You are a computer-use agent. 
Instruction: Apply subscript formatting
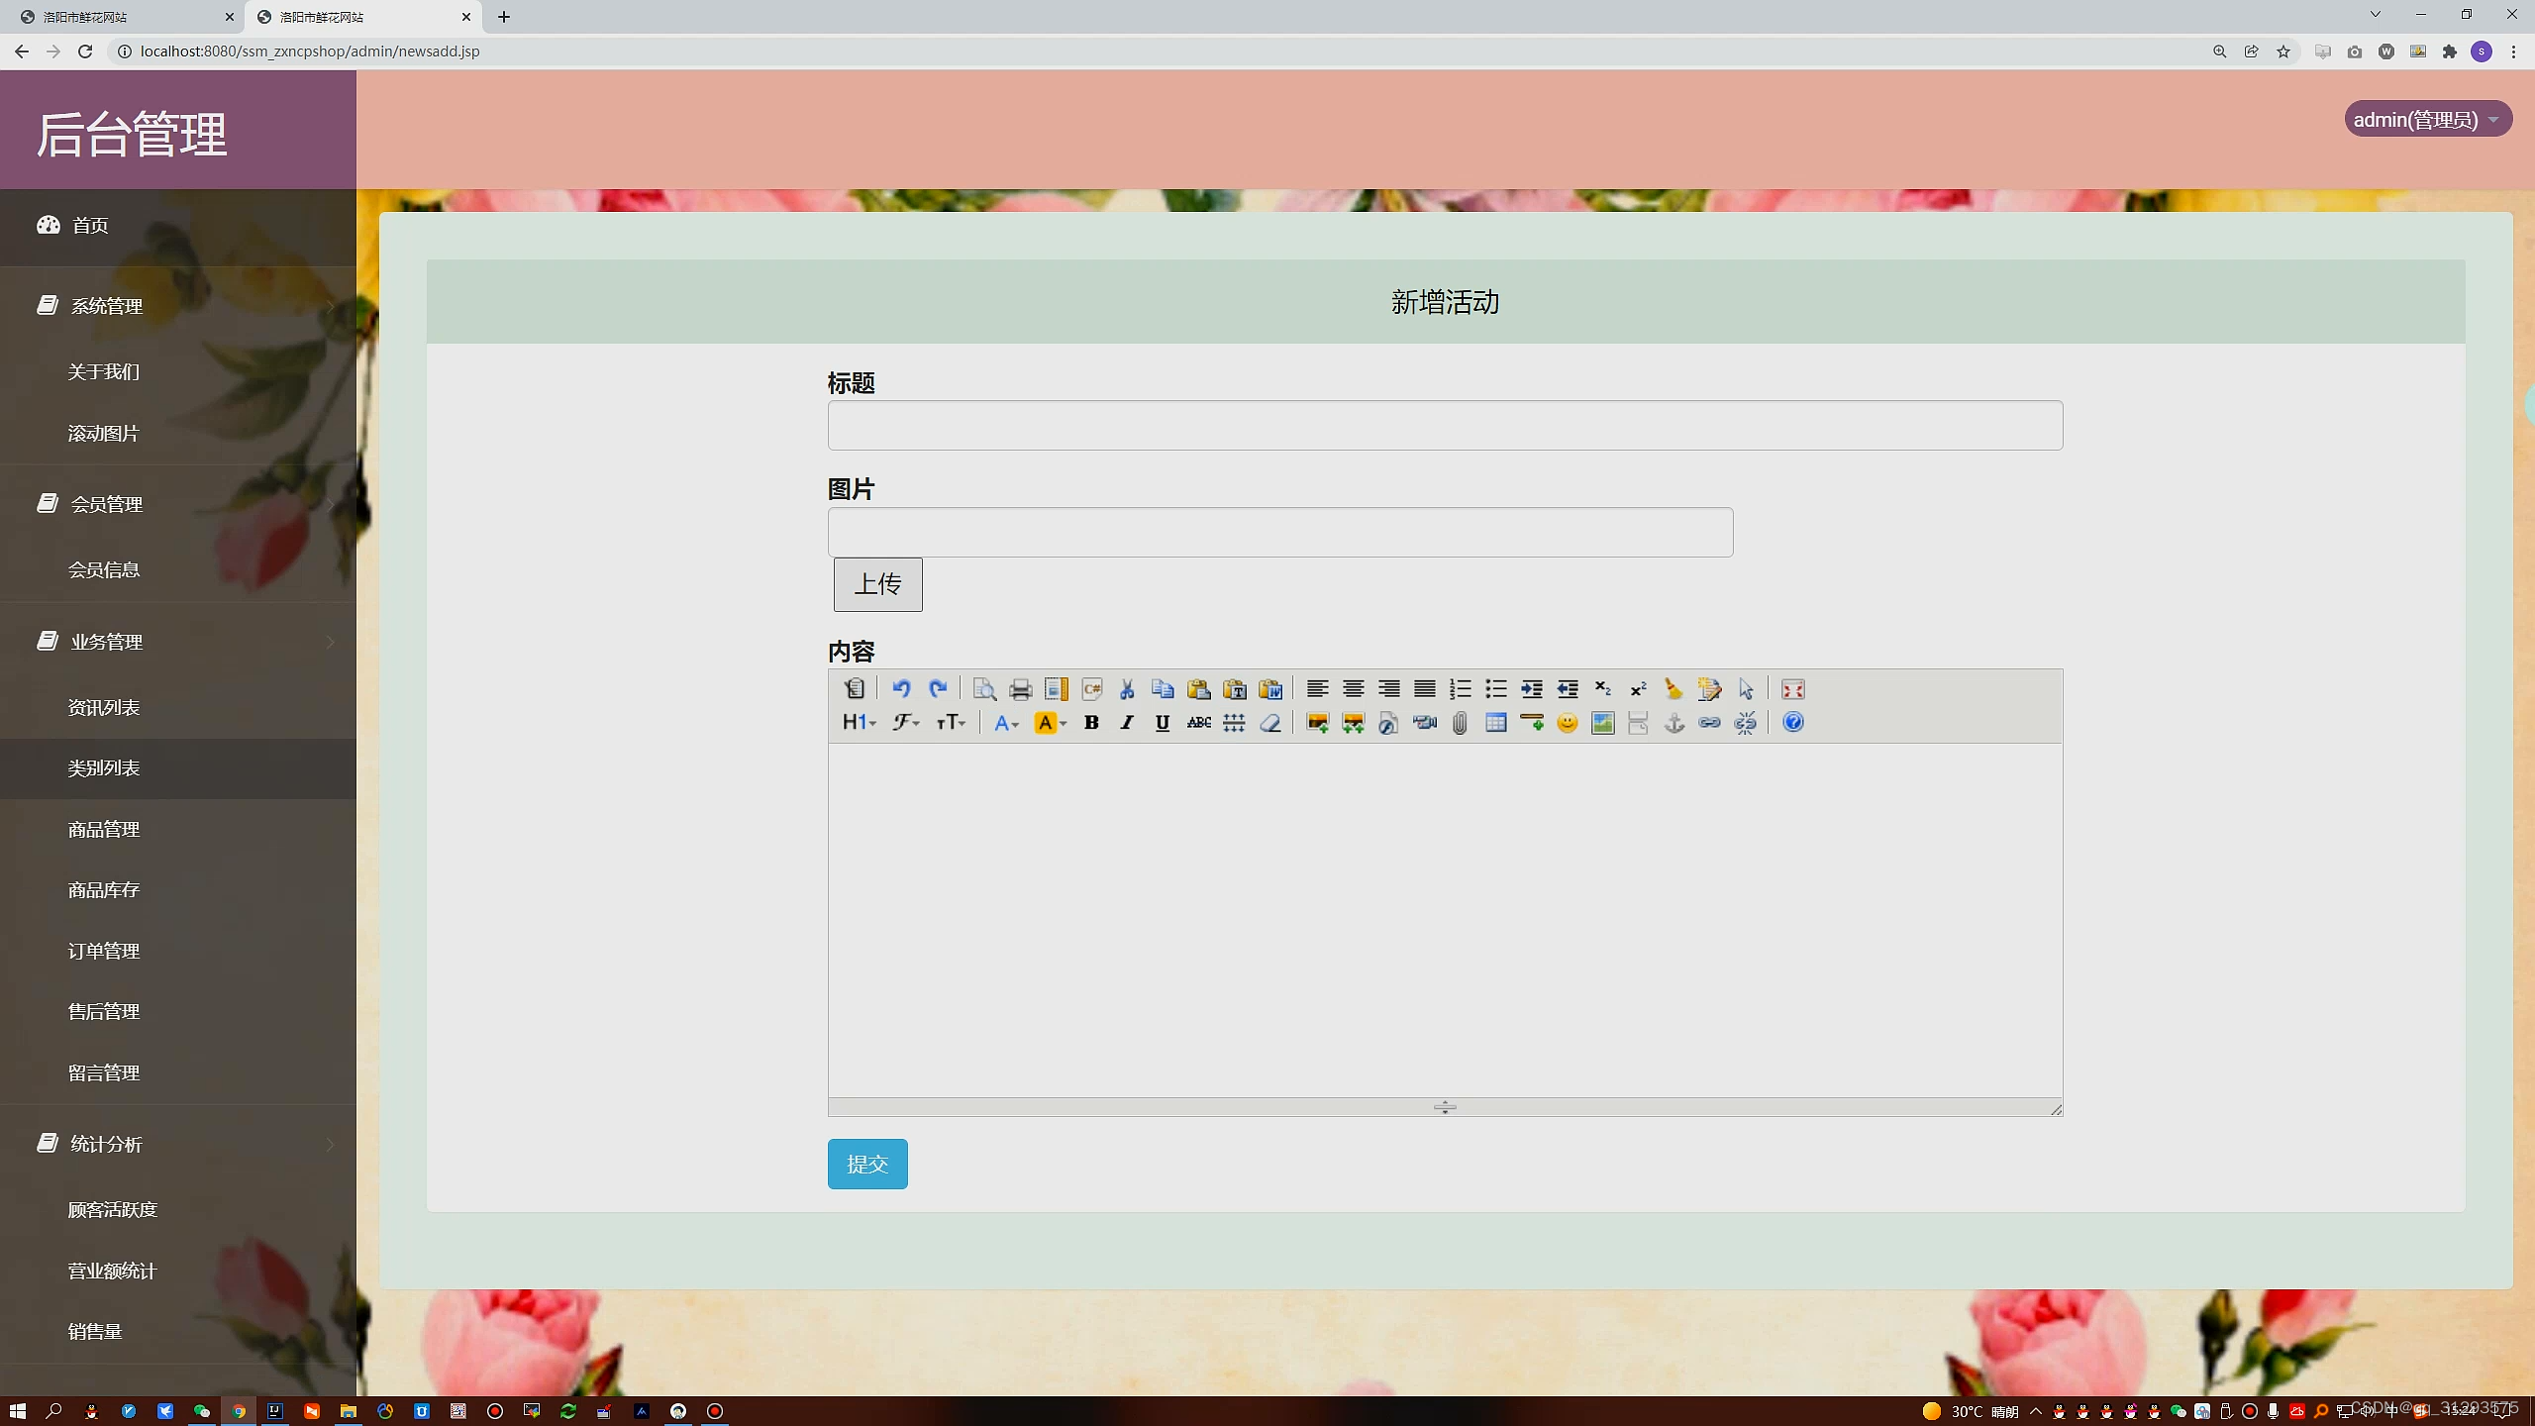(1602, 689)
